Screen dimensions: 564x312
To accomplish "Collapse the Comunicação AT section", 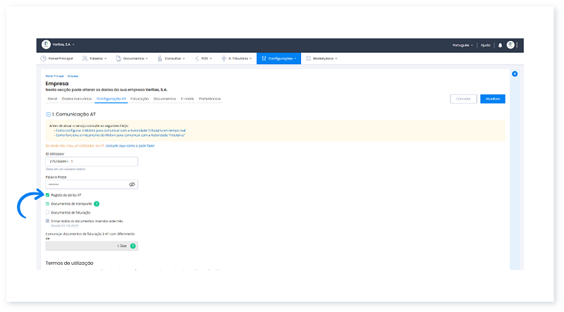I will pos(48,113).
